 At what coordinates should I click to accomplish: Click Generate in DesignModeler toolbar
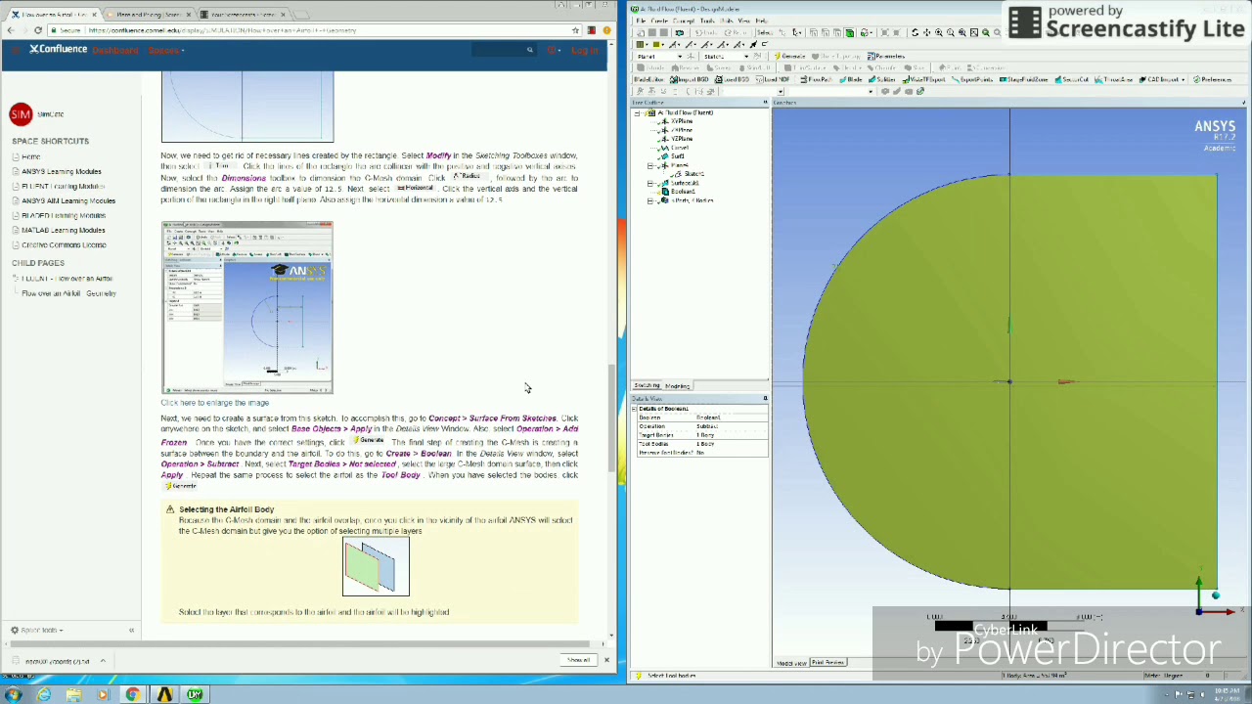(x=789, y=56)
